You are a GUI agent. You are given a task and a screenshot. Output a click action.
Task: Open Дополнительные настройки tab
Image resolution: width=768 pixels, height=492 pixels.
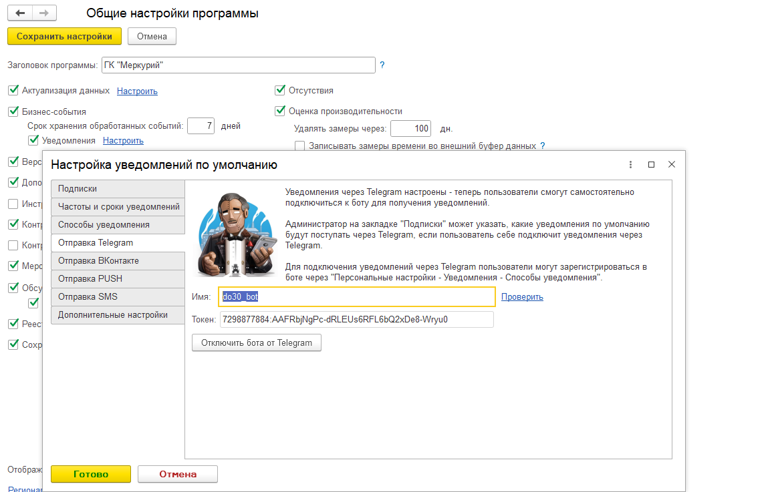(118, 315)
